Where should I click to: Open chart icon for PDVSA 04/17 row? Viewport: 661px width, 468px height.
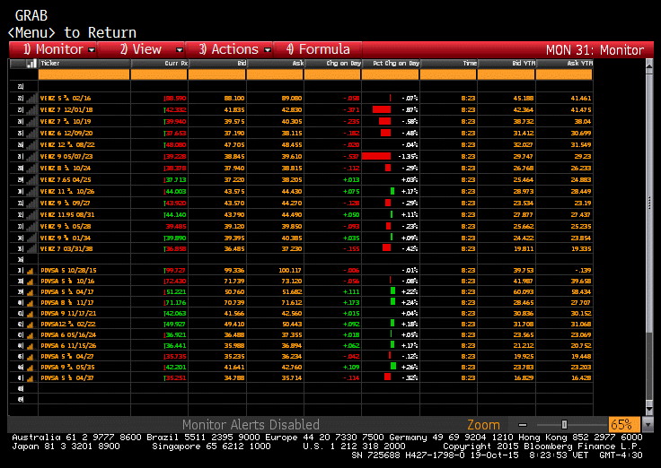[30, 292]
